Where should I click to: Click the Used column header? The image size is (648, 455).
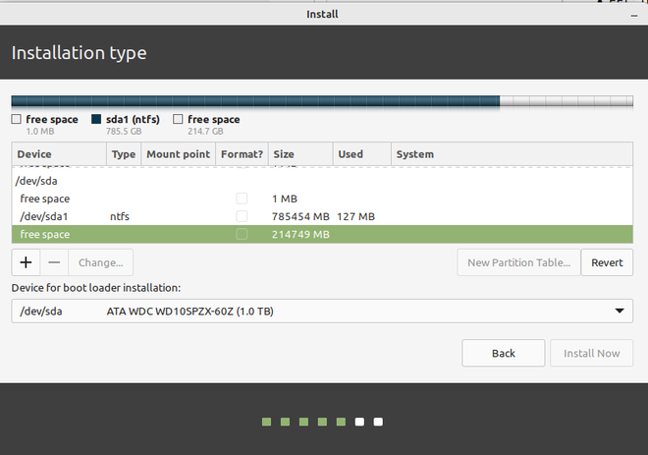click(x=362, y=154)
